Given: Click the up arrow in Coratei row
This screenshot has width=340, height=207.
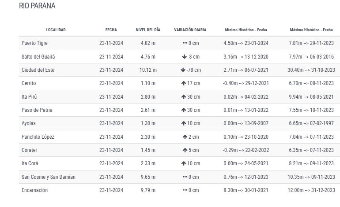Looking at the screenshot, I should 185,150.
